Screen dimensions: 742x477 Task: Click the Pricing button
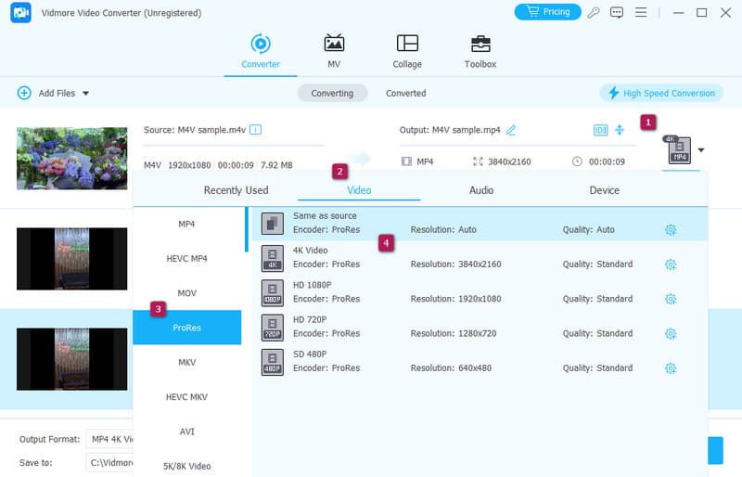pyautogui.click(x=547, y=12)
